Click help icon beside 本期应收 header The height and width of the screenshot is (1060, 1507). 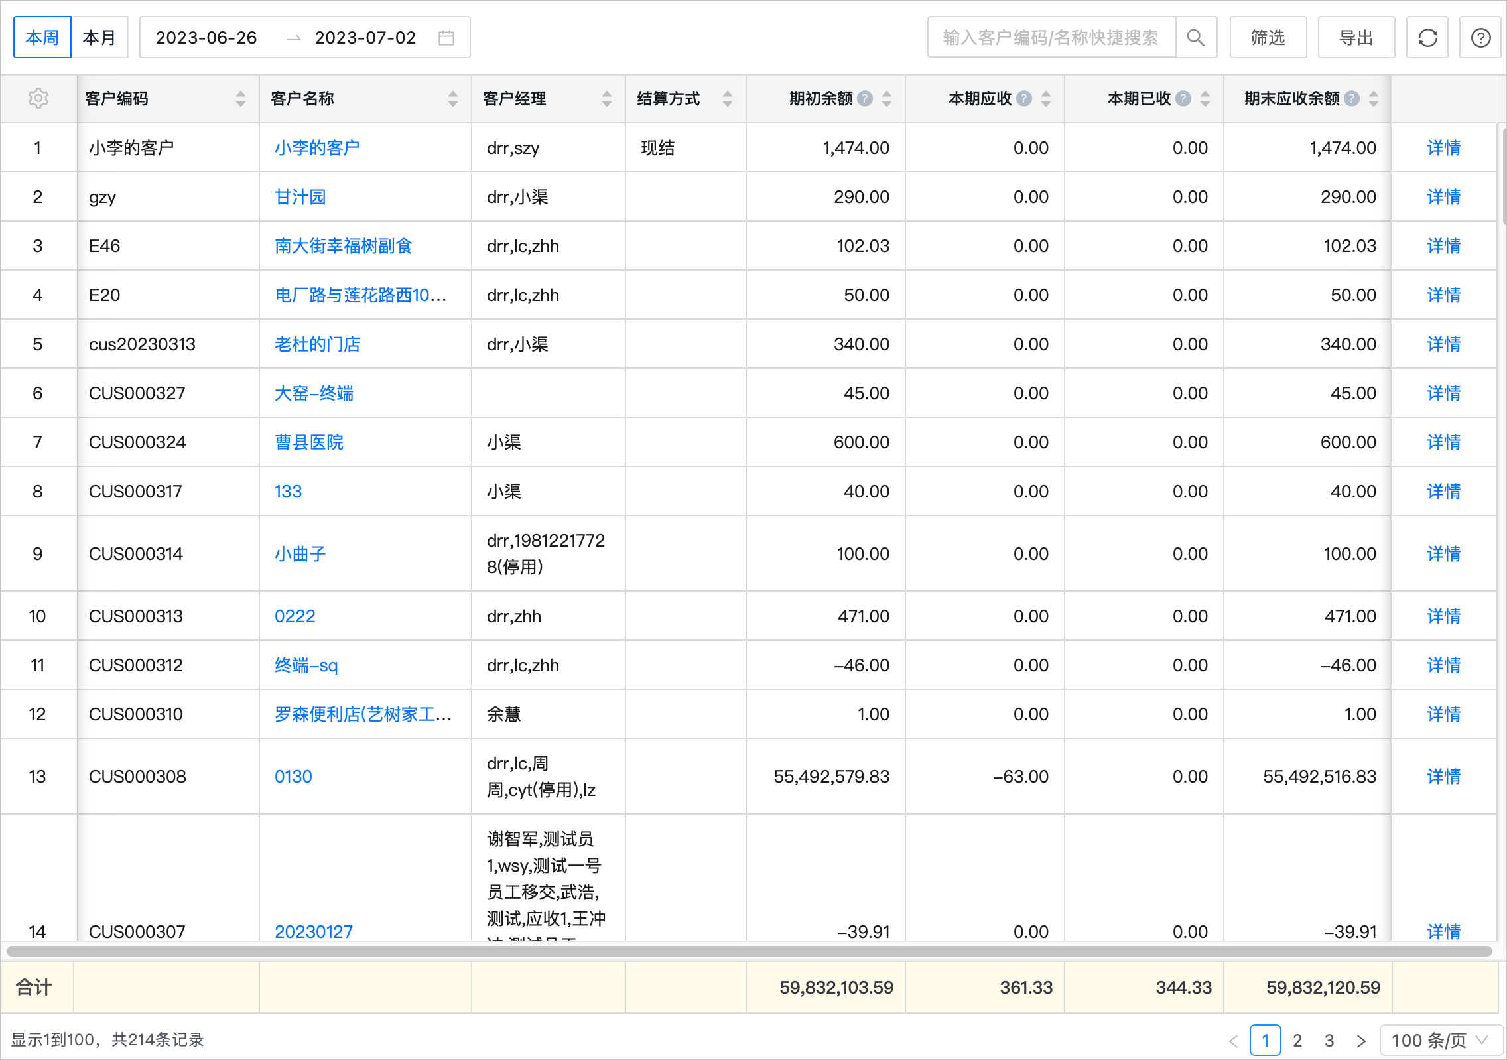click(1024, 98)
